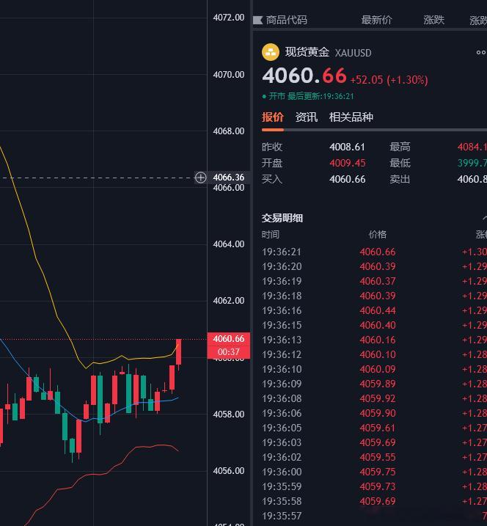The height and width of the screenshot is (526, 487).
Task: Click the 开市 market status text
Action: pos(277,96)
